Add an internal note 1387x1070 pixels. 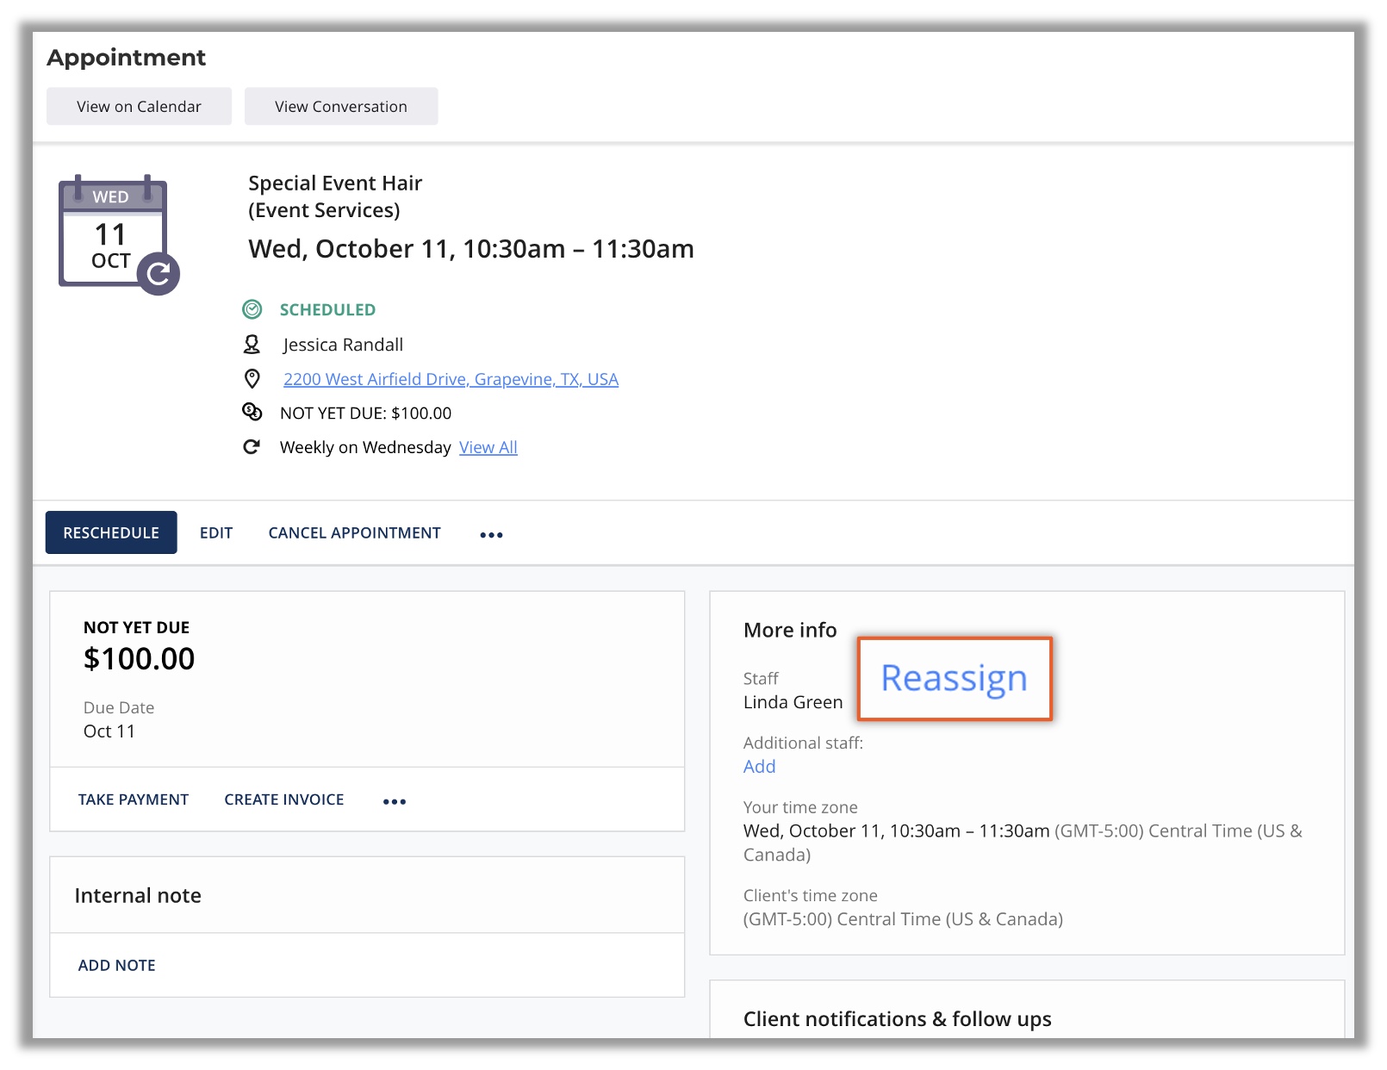117,965
